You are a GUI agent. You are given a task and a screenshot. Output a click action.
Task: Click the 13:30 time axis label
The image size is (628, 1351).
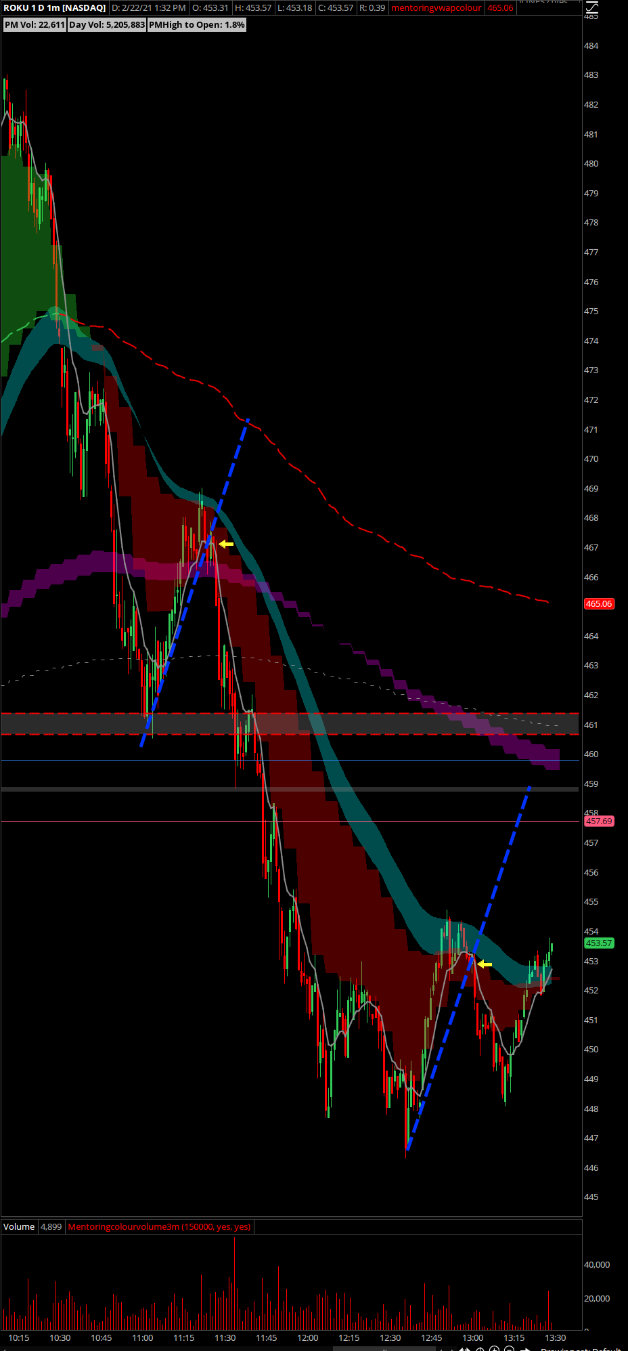pyautogui.click(x=556, y=1337)
